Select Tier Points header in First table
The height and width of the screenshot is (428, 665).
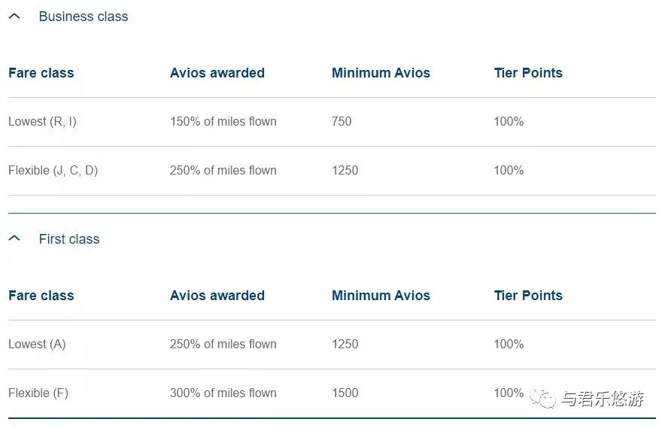click(x=528, y=296)
